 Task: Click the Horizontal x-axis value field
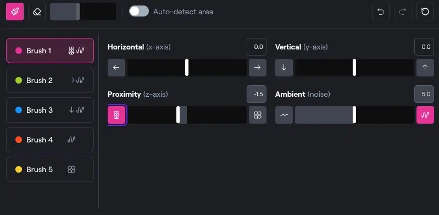pyautogui.click(x=257, y=47)
